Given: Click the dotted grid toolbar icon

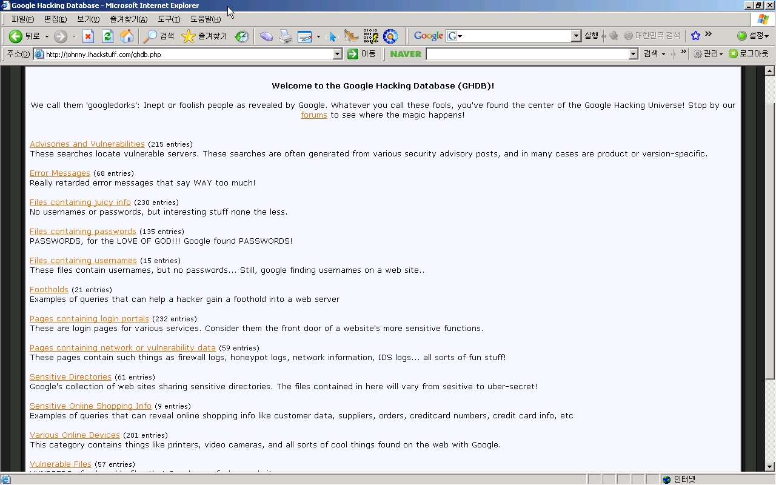Looking at the screenshot, I should click(370, 36).
